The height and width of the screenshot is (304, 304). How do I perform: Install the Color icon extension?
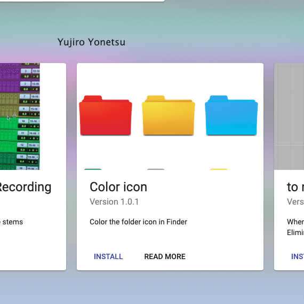pos(108,256)
